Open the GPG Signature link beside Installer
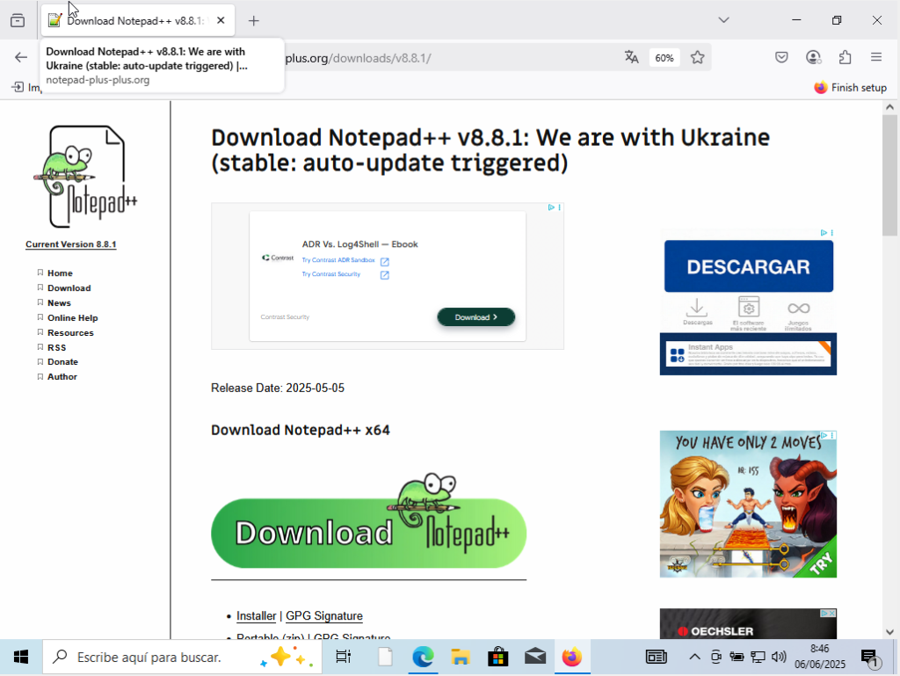The image size is (900, 676). pos(324,615)
